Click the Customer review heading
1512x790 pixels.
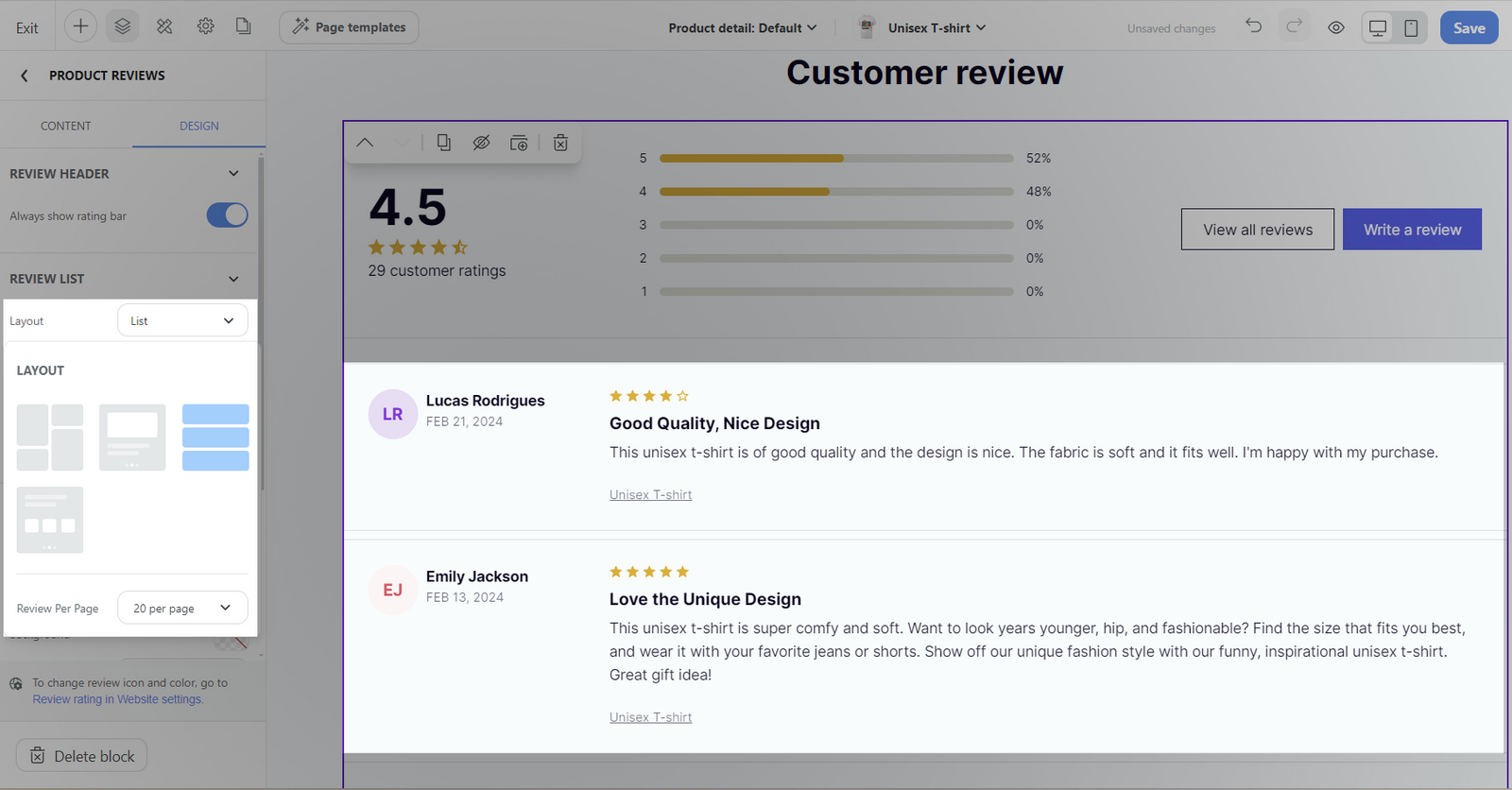point(925,73)
